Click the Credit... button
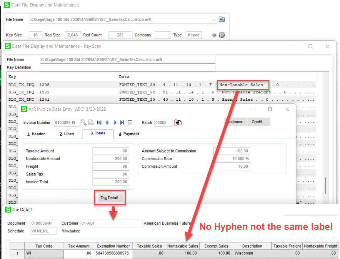 click(259, 122)
